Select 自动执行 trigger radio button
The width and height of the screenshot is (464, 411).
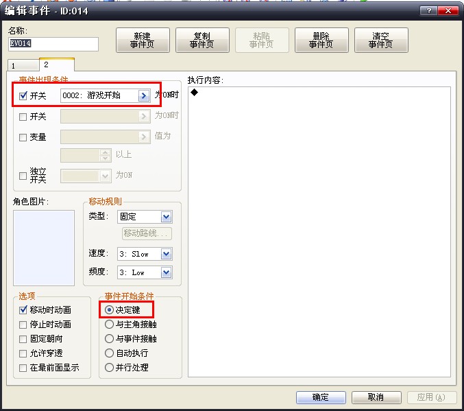click(109, 353)
